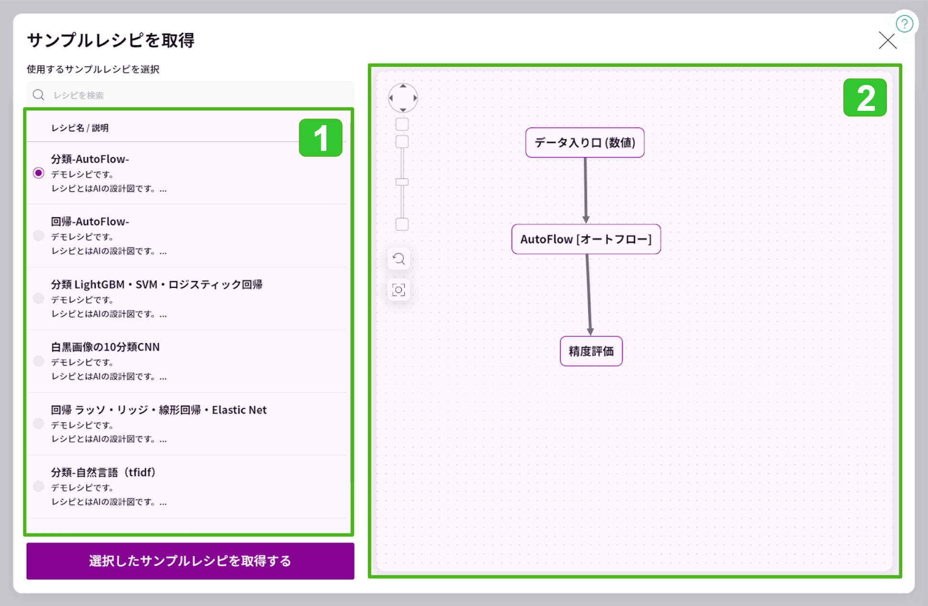Viewport: 928px width, 606px height.
Task: Click 回帰 ラッソ・リッジ・線形回帰・Elastic Net title
Action: pos(159,410)
